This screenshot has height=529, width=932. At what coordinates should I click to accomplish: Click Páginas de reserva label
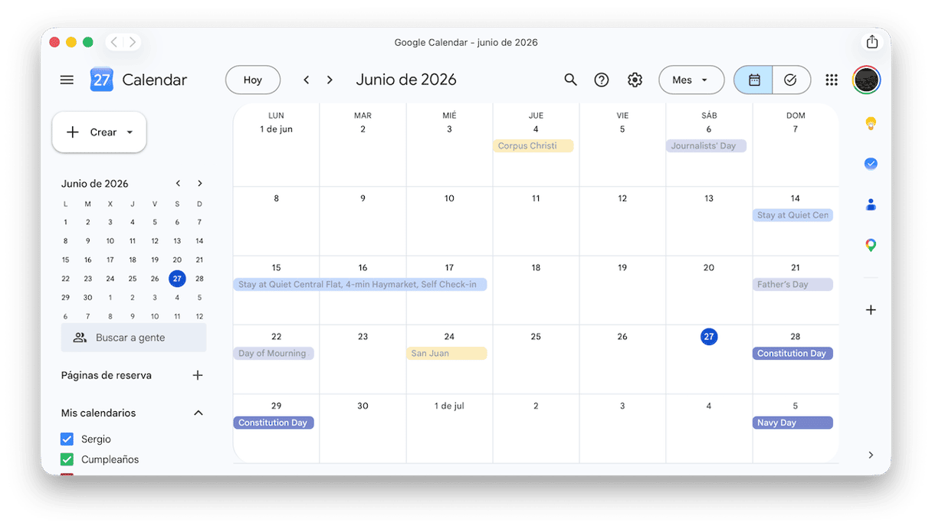[107, 375]
